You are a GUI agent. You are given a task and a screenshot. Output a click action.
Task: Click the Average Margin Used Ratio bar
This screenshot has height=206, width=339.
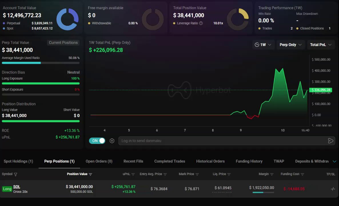tap(41, 63)
